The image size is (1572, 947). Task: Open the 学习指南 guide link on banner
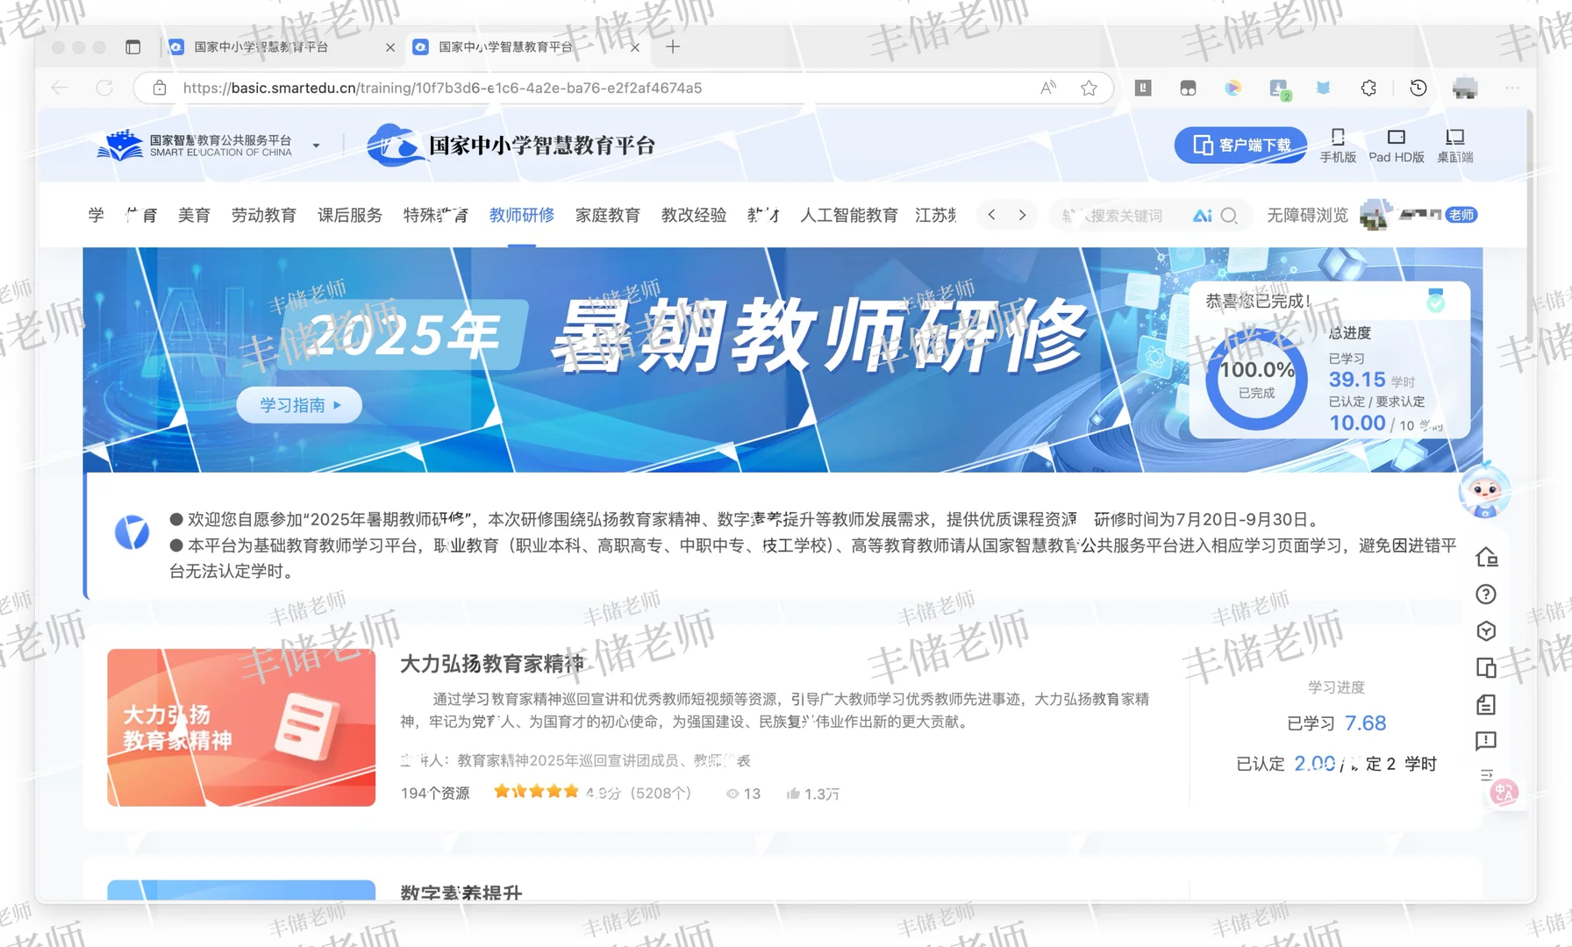298,404
